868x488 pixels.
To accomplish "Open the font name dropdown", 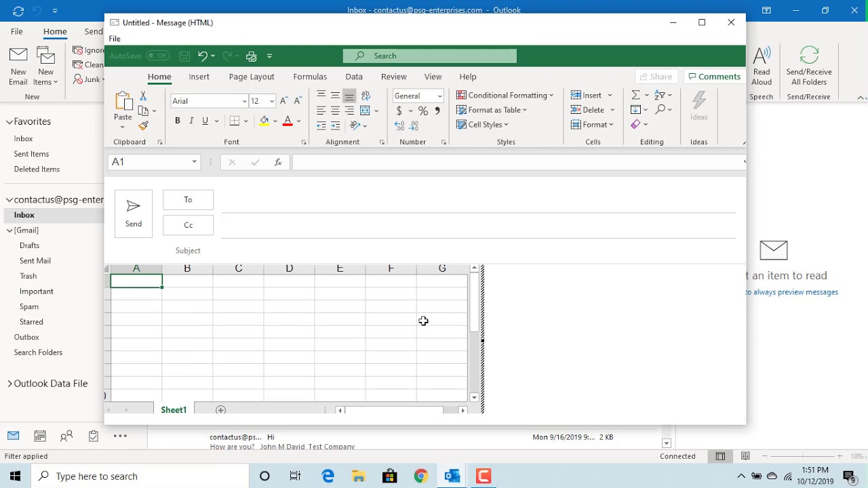I will pyautogui.click(x=245, y=101).
